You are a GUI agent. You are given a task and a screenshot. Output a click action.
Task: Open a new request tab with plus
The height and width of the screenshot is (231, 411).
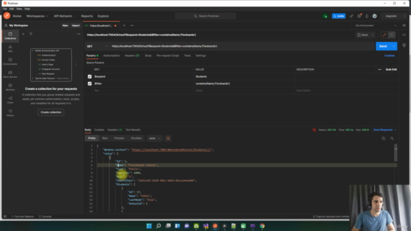(124, 26)
